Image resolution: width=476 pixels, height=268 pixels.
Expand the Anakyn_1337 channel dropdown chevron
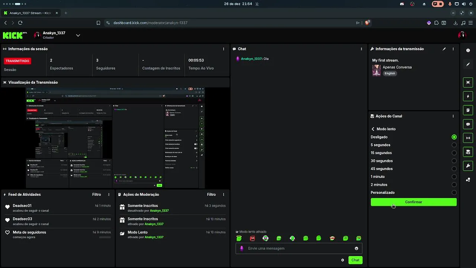pos(78,35)
